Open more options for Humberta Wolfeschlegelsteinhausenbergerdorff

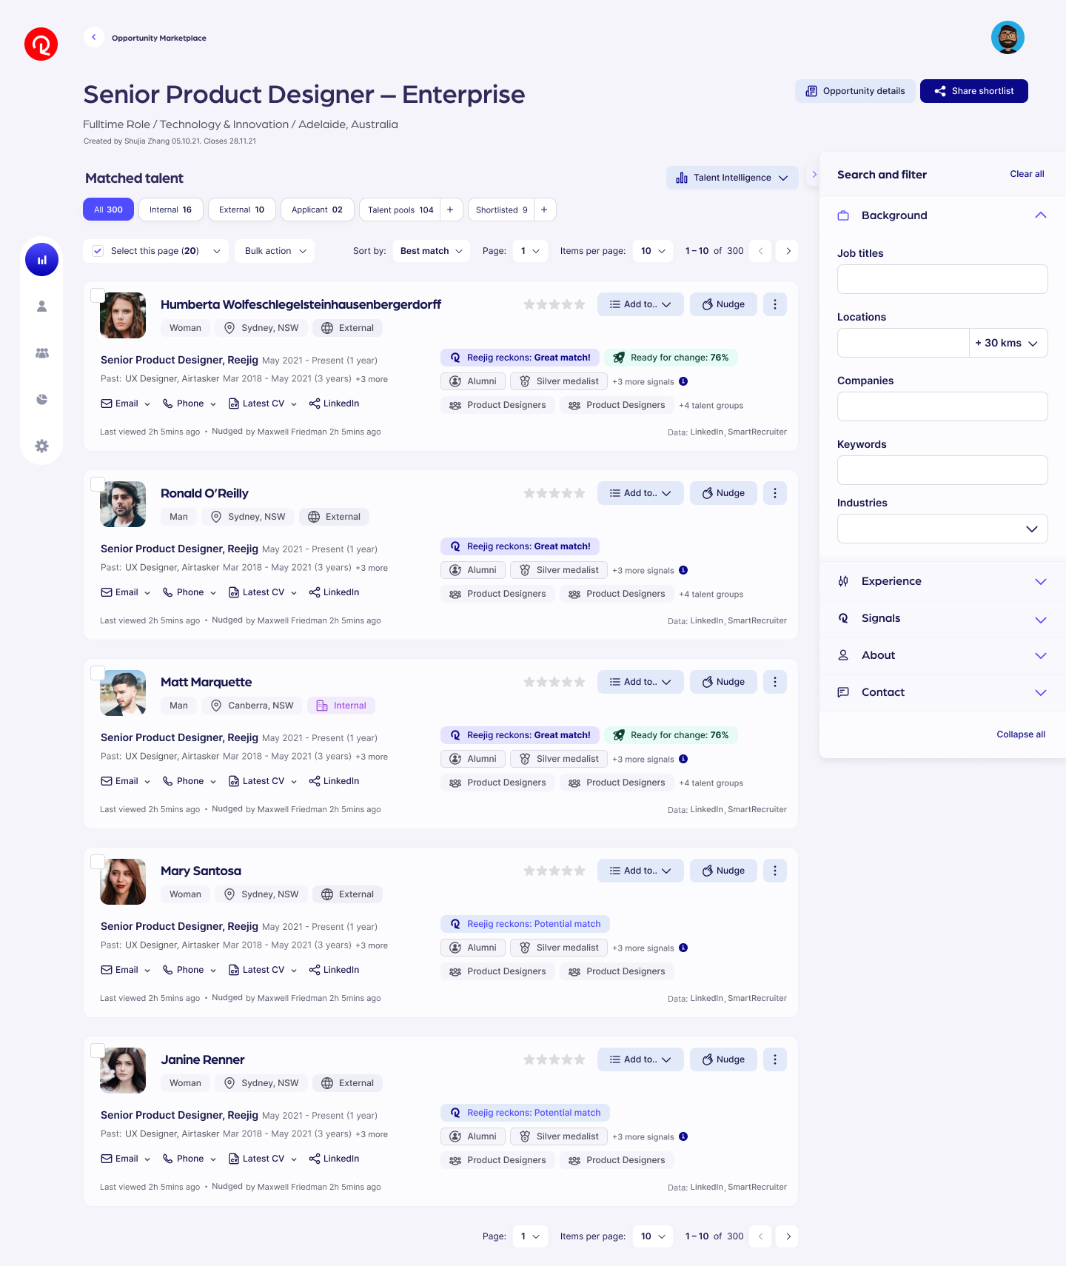(x=775, y=304)
